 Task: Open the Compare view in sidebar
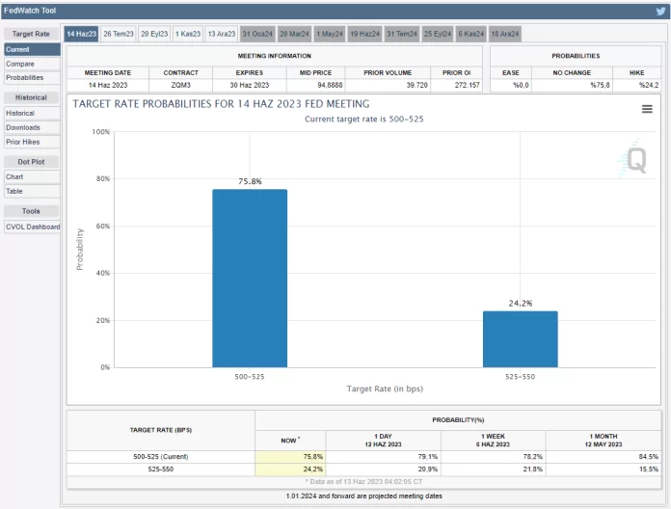tap(19, 64)
